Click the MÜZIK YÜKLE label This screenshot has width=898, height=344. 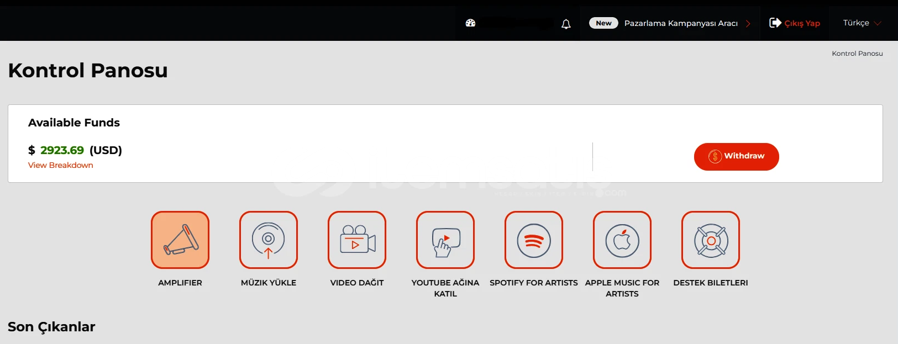tap(269, 283)
